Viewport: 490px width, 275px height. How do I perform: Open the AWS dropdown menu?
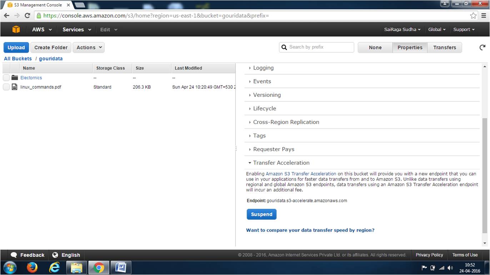(x=42, y=30)
